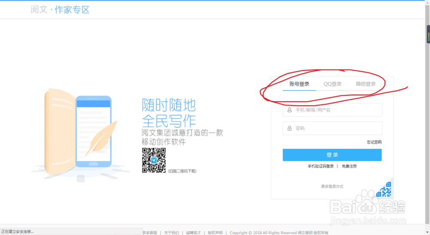
Task: Click the 随时随地 全民写作 heading
Action: click(x=169, y=113)
